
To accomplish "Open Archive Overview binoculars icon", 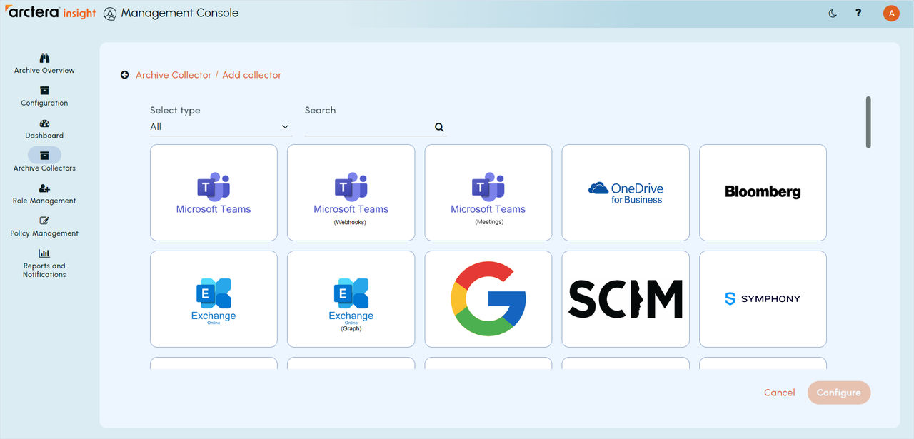I will 44,58.
